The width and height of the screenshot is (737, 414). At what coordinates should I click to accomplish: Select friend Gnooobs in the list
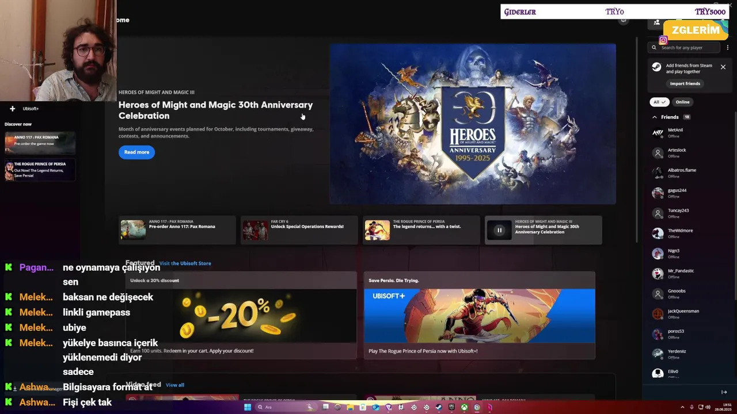tap(688, 294)
